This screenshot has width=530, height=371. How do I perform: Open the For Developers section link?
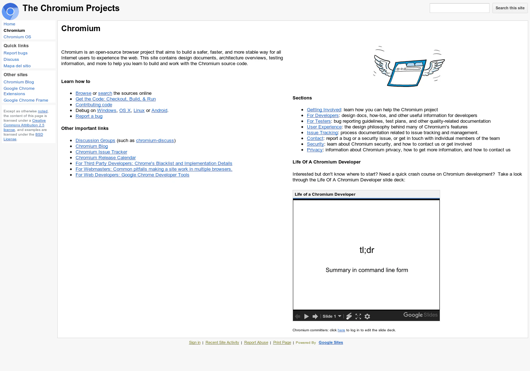pos(323,116)
